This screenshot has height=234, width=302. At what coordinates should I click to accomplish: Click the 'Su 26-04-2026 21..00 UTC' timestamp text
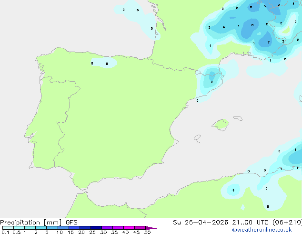[221, 223]
